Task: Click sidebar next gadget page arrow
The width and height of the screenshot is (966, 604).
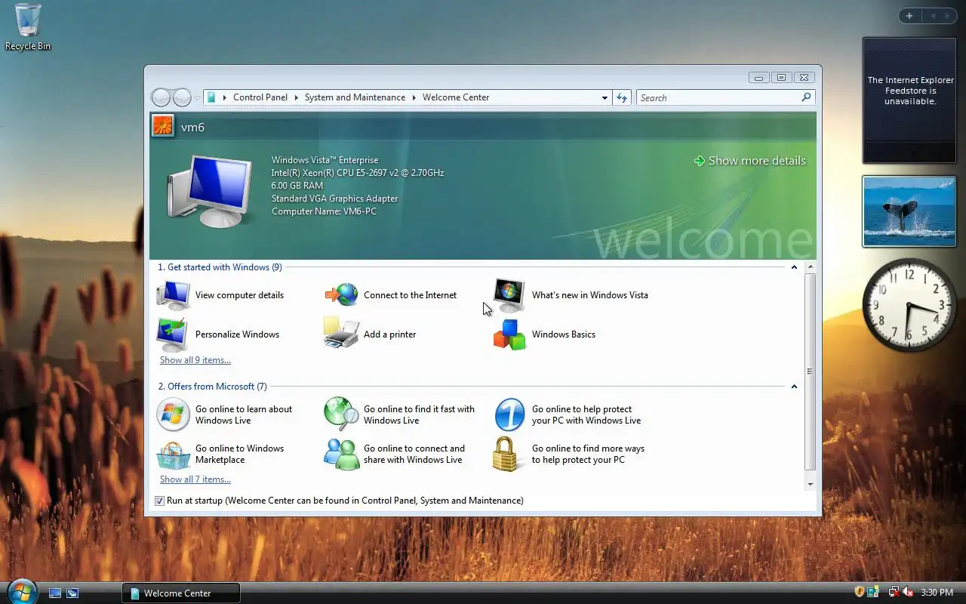Action: coord(949,16)
